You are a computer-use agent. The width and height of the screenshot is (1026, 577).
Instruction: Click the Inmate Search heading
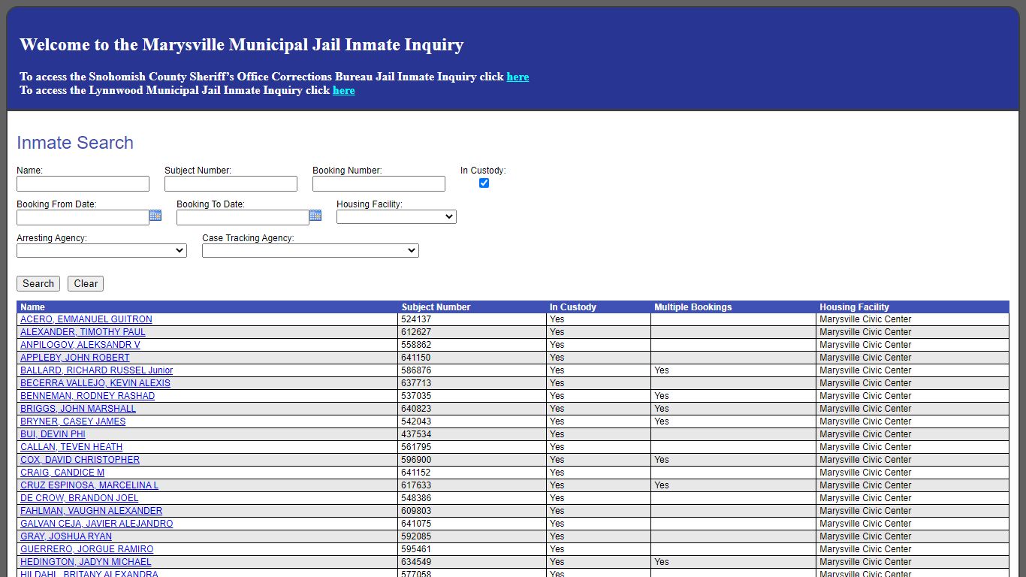click(75, 143)
